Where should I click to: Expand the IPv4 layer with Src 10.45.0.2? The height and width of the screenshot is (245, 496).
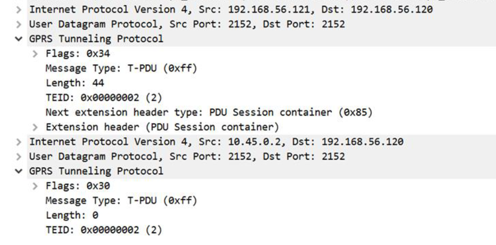21,142
